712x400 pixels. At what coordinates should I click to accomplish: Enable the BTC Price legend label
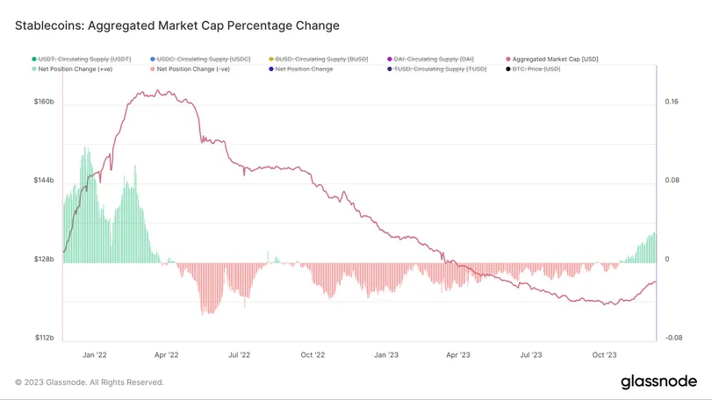[536, 68]
